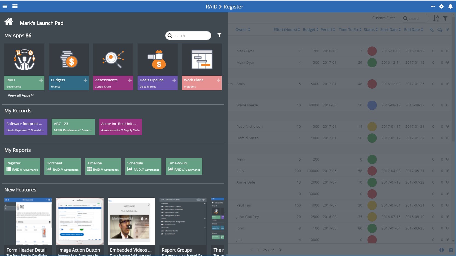Screen dimensions: 456x256
Task: Toggle the apps grid launcher icon
Action: (15, 6)
